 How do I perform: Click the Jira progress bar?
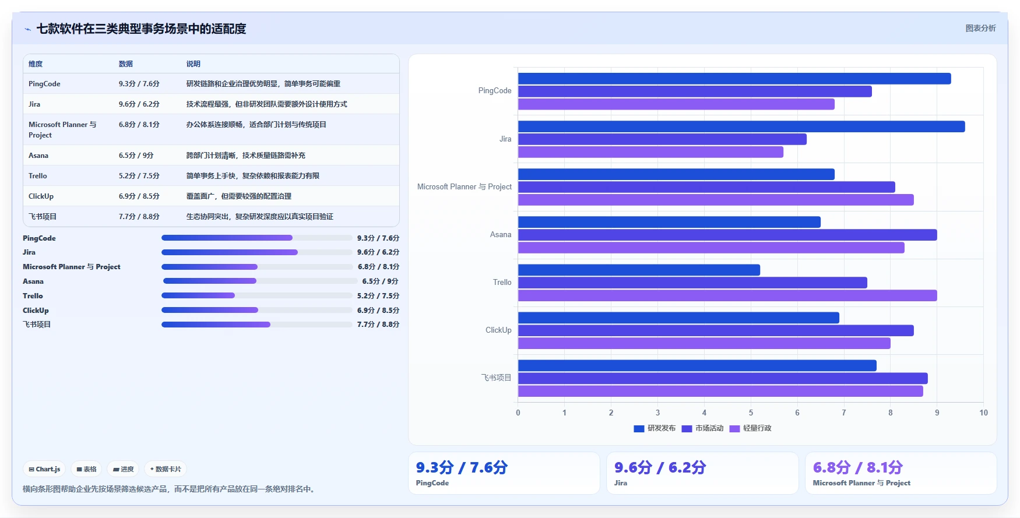tap(257, 252)
